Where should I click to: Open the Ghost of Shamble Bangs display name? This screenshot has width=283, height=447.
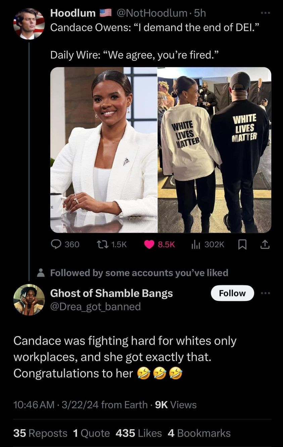click(111, 293)
